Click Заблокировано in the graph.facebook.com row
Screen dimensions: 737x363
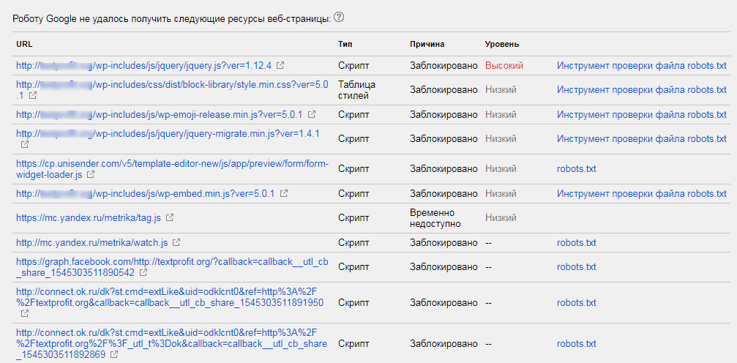(444, 267)
